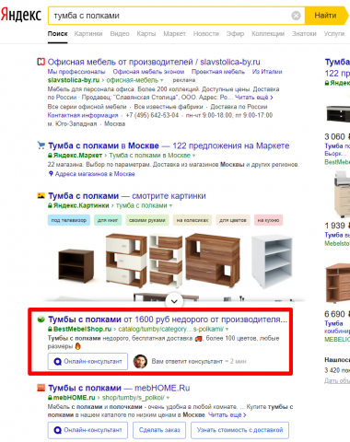Open dropdown arrow after Тумба с полками в Москве url
Viewport: 350px width, 442px height.
pyautogui.click(x=193, y=156)
